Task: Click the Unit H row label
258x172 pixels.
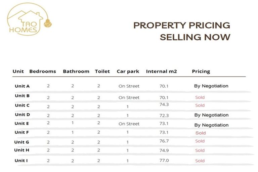Action: (x=22, y=150)
